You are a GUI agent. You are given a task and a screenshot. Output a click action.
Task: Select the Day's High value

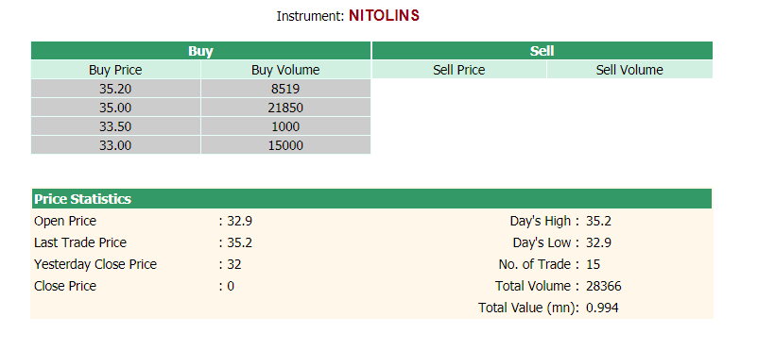(x=598, y=221)
